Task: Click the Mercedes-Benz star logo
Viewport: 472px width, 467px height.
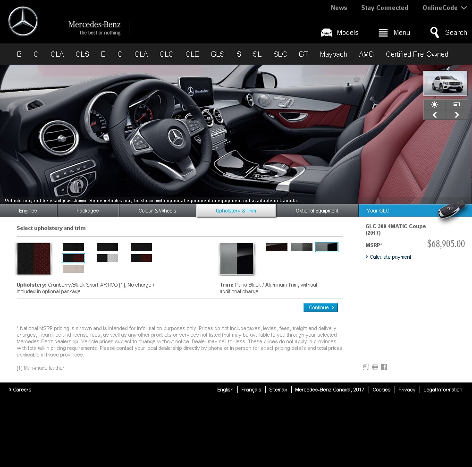Action: 23,21
